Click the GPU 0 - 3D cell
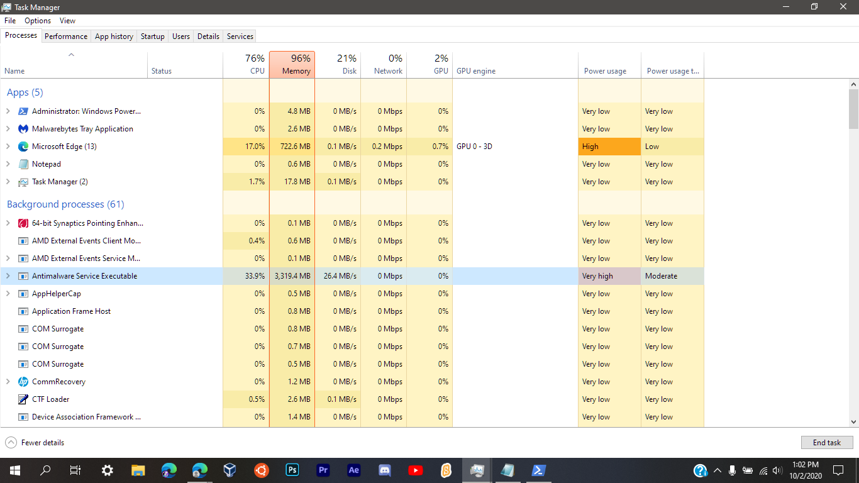859x483 pixels. click(x=515, y=147)
